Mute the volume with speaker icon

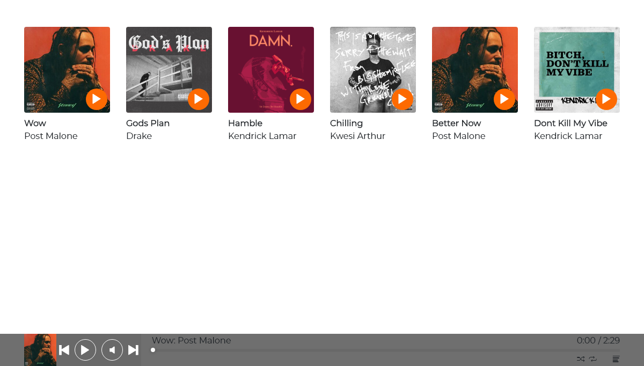pyautogui.click(x=112, y=350)
